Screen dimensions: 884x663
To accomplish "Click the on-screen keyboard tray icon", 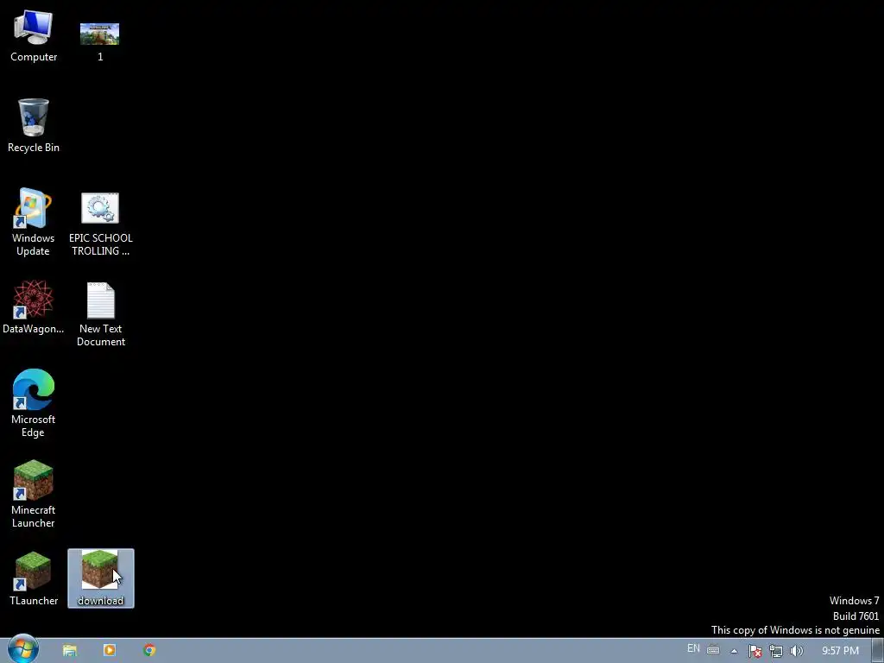I will click(713, 650).
